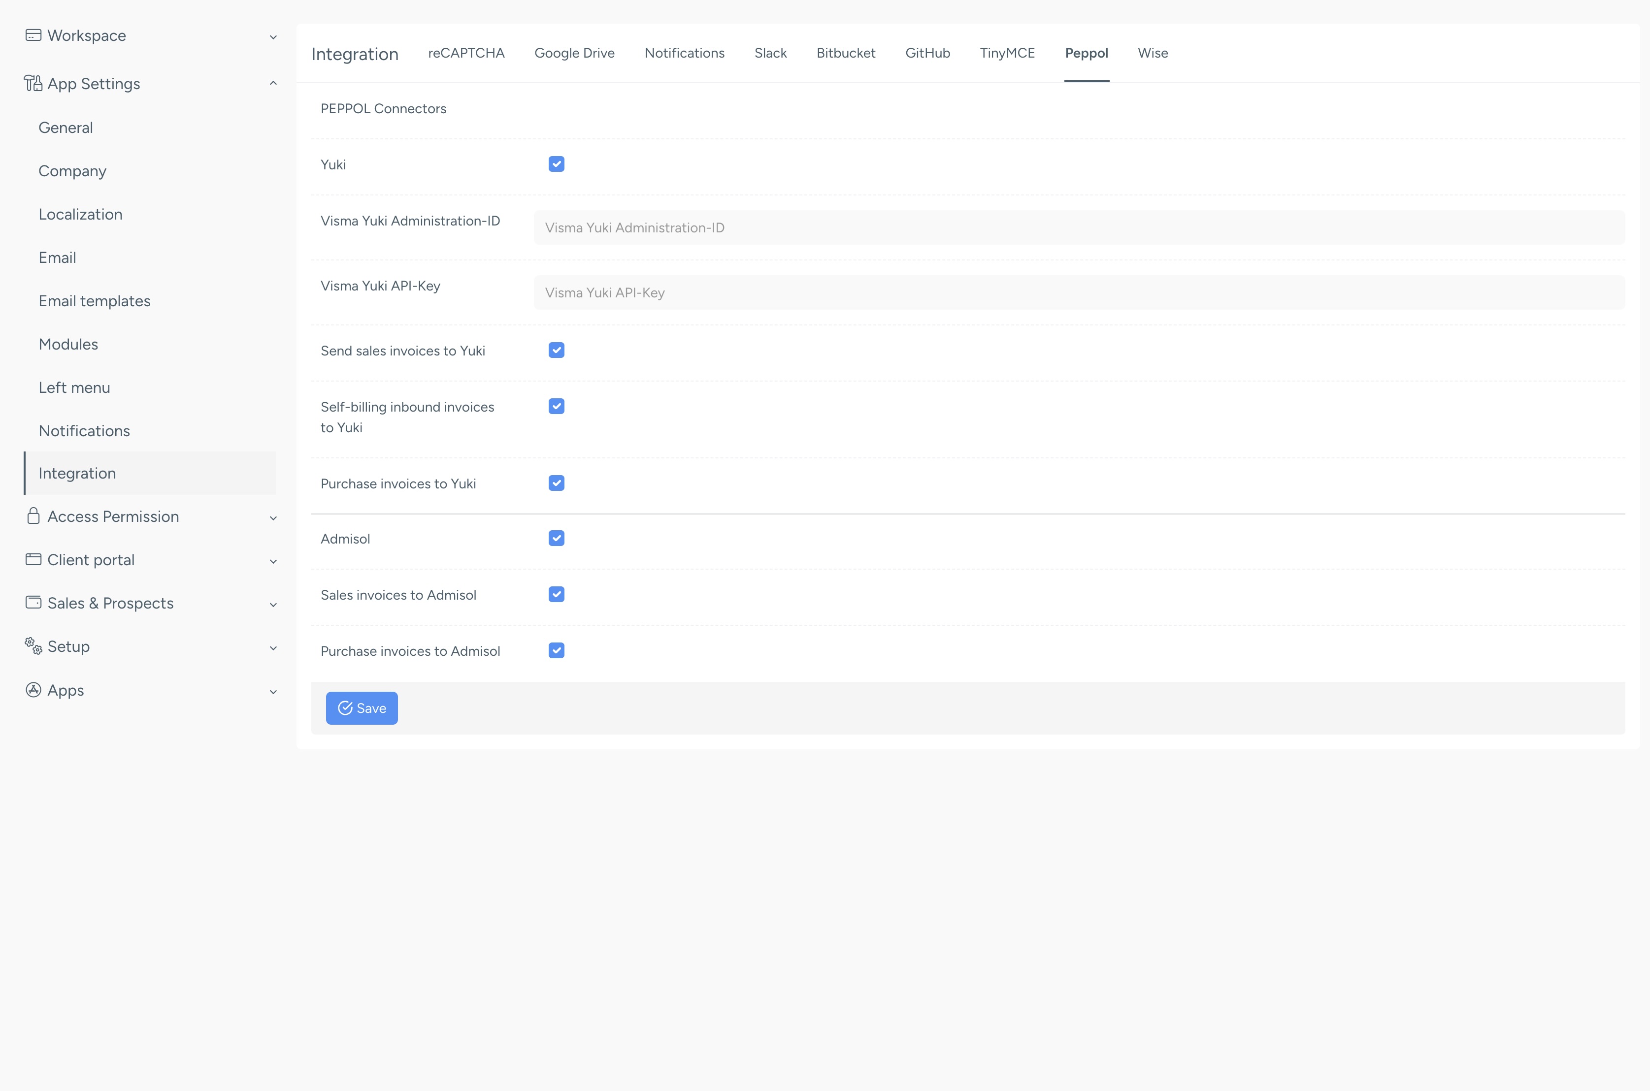Click the Setup gears icon
Viewport: 1650px width, 1091px height.
click(33, 646)
